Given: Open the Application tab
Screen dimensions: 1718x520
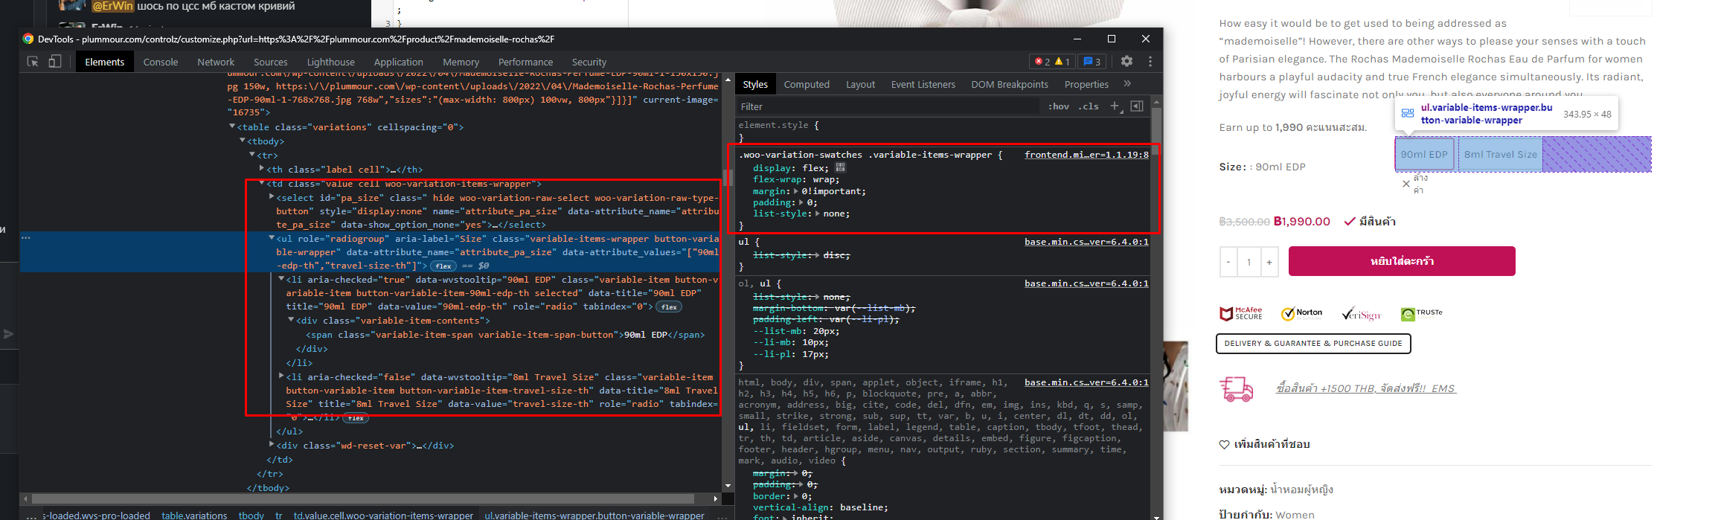Looking at the screenshot, I should point(399,62).
